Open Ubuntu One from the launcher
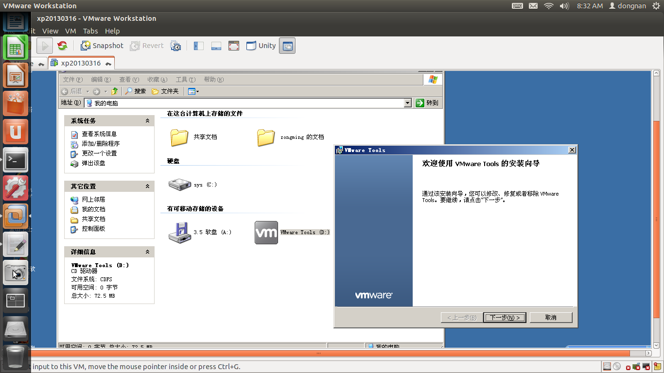 [x=16, y=132]
